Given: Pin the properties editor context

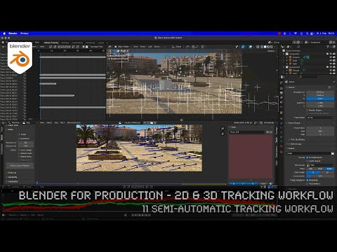Looking at the screenshot, I should pyautogui.click(x=334, y=82).
